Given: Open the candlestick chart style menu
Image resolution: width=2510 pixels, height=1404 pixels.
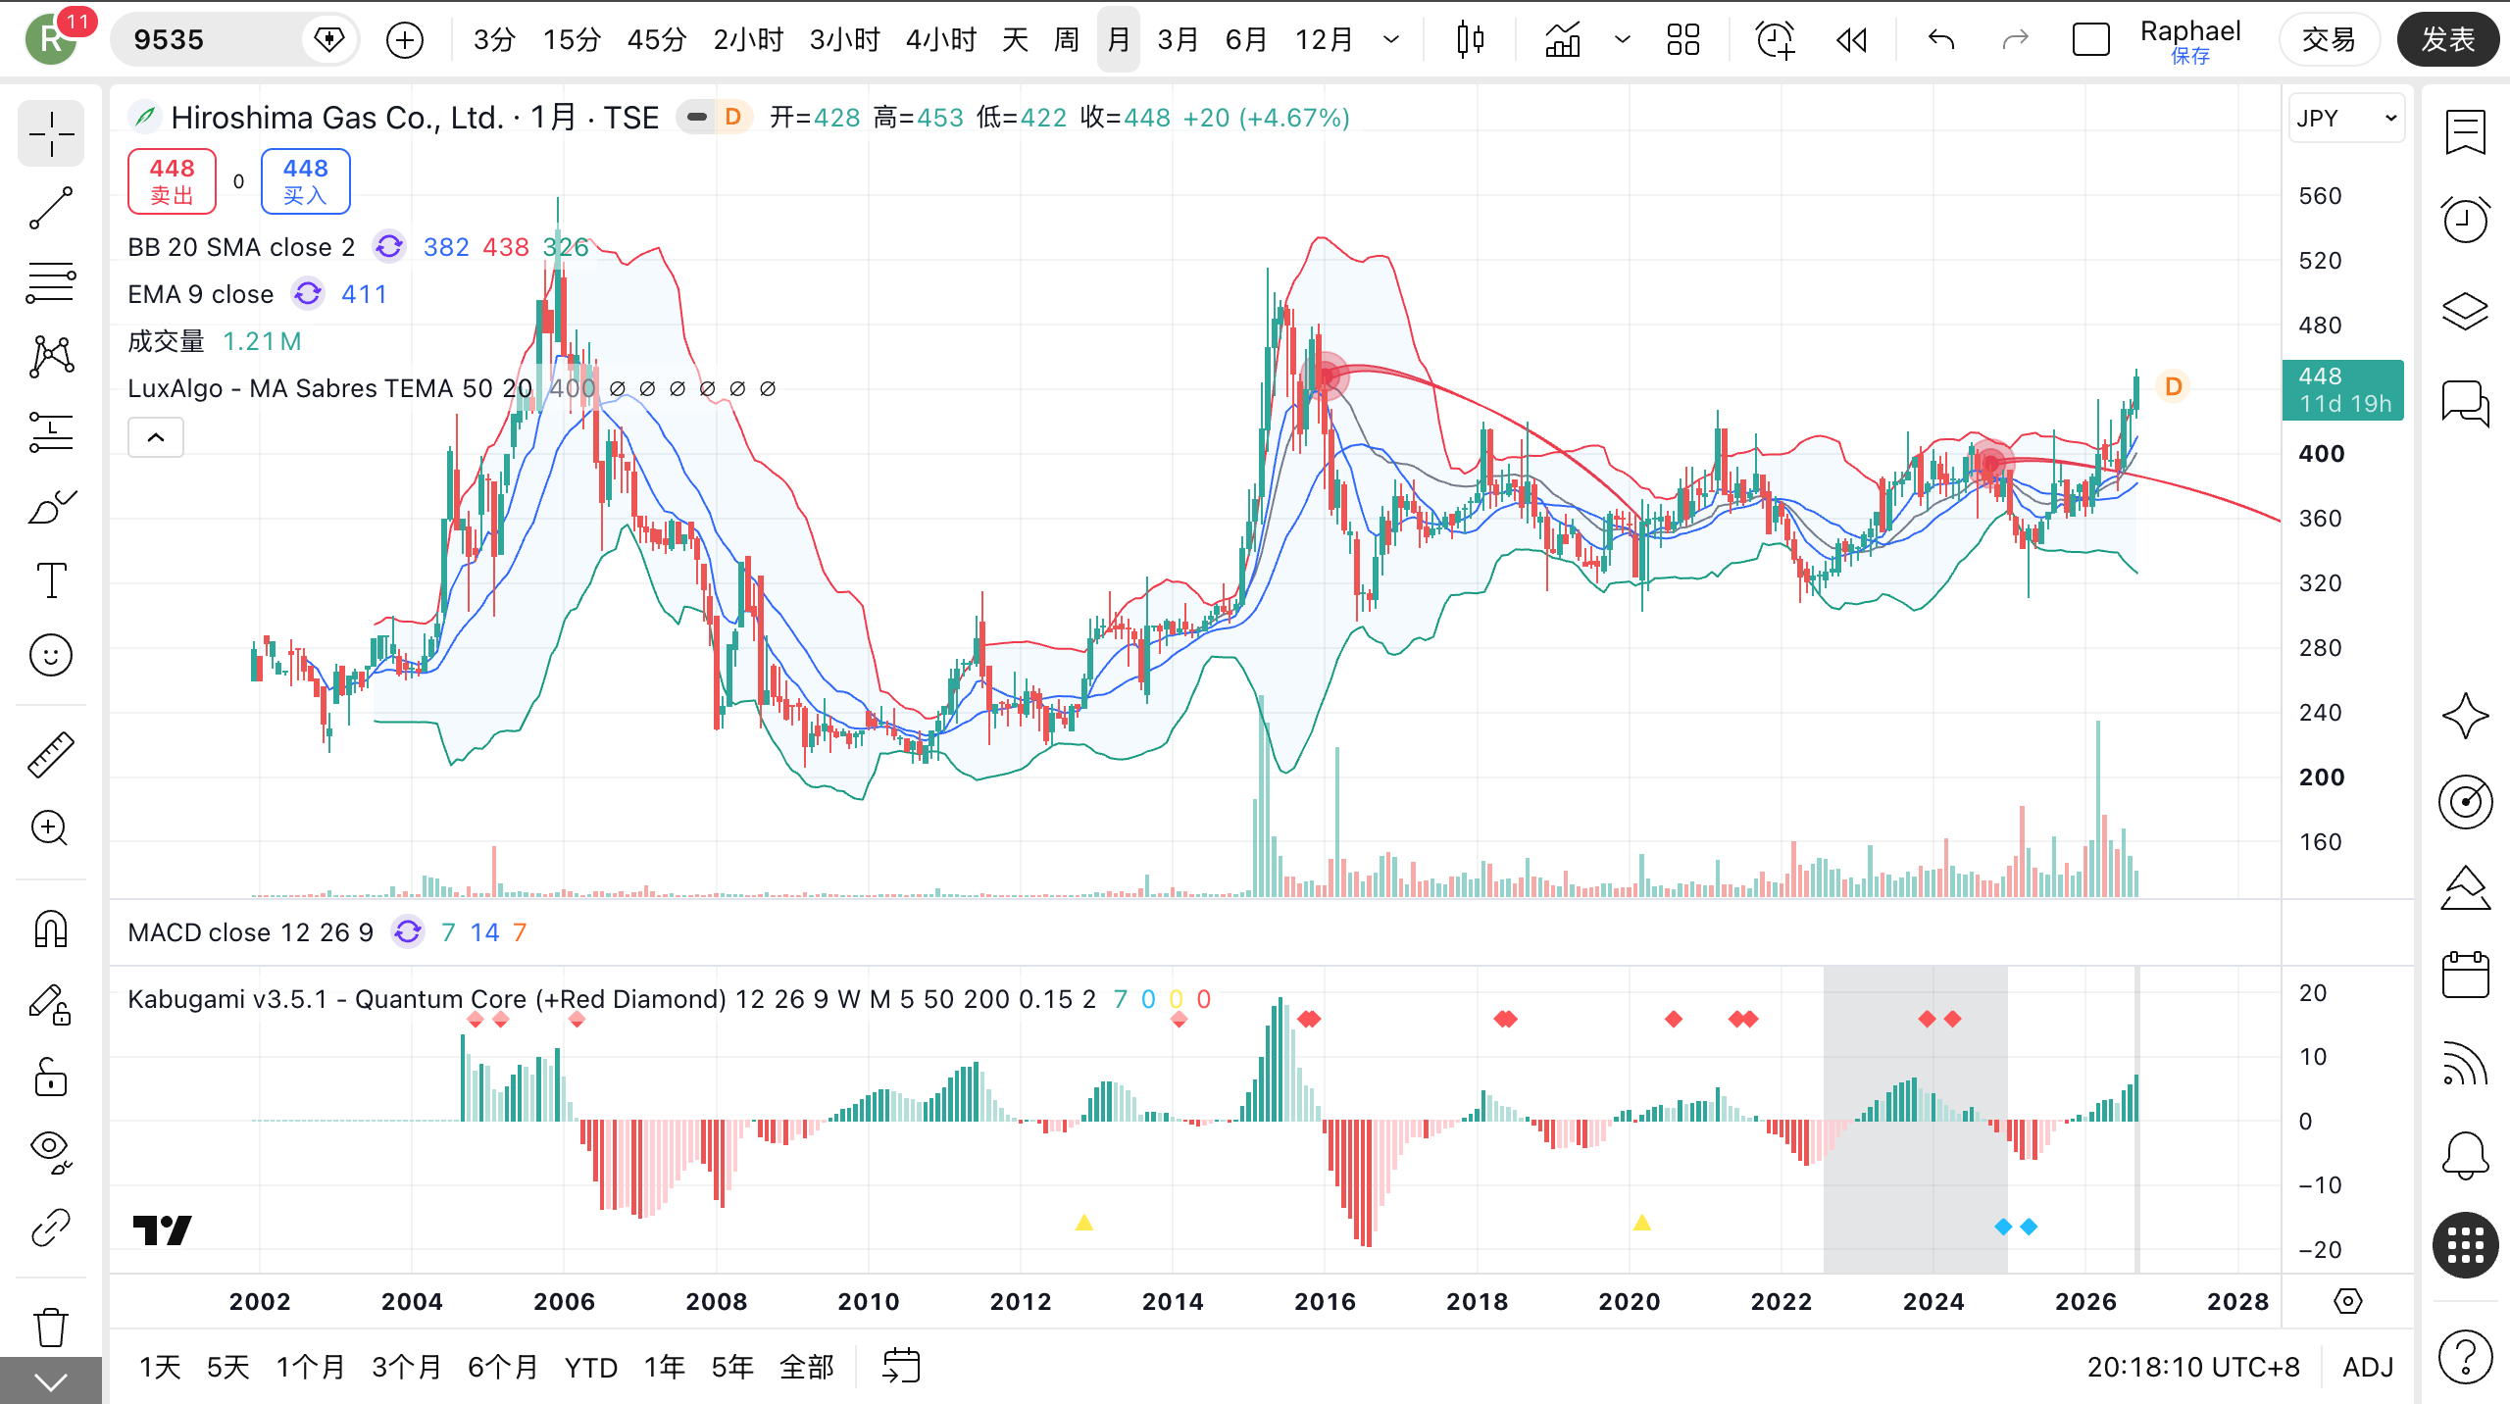Looking at the screenshot, I should [x=1470, y=40].
